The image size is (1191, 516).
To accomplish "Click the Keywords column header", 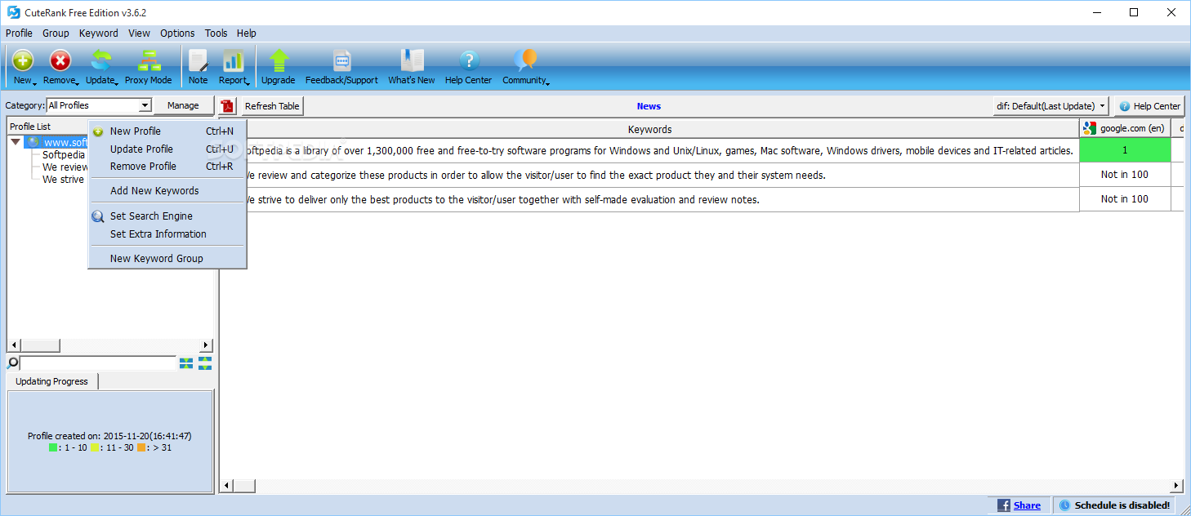I will pos(650,129).
